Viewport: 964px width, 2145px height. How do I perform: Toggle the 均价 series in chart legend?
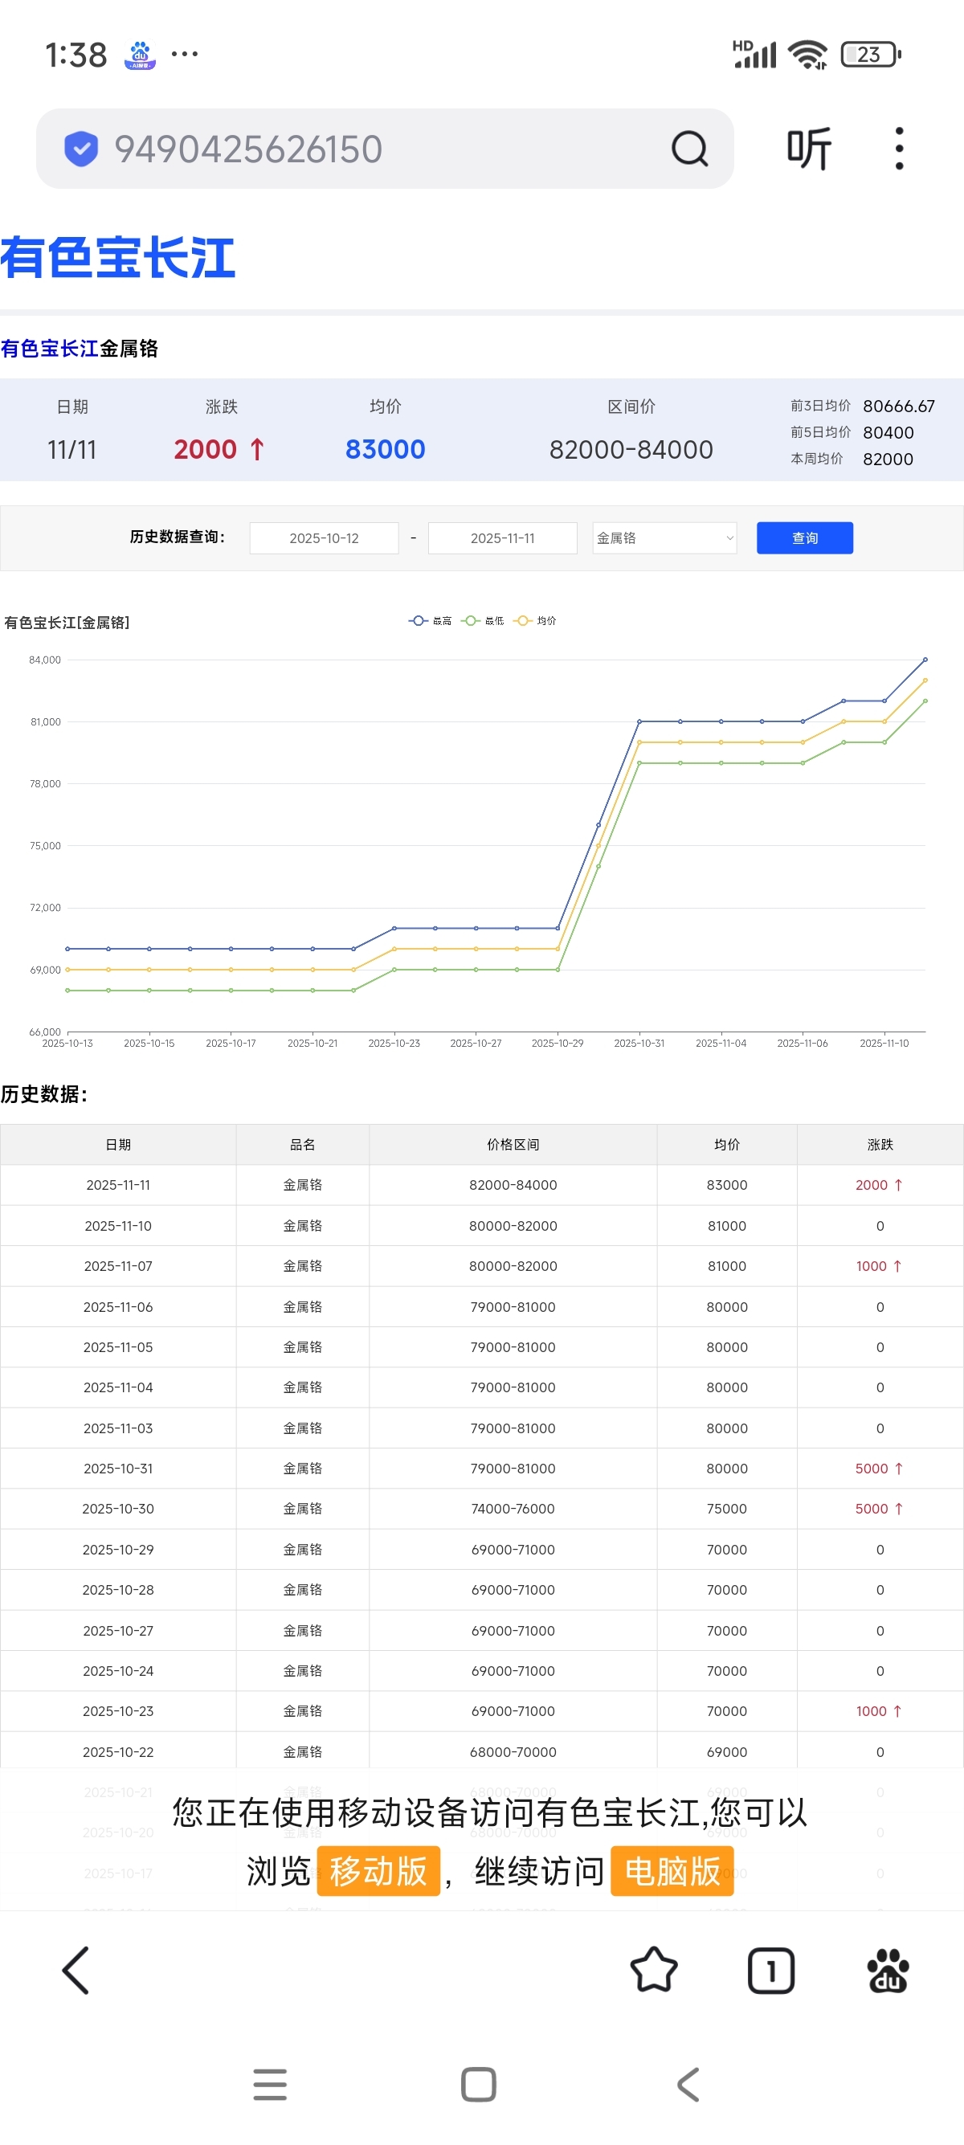535,620
